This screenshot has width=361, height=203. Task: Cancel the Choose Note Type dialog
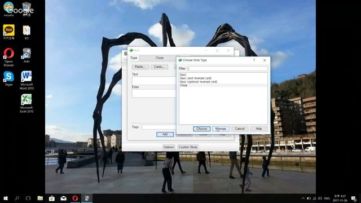pyautogui.click(x=240, y=129)
